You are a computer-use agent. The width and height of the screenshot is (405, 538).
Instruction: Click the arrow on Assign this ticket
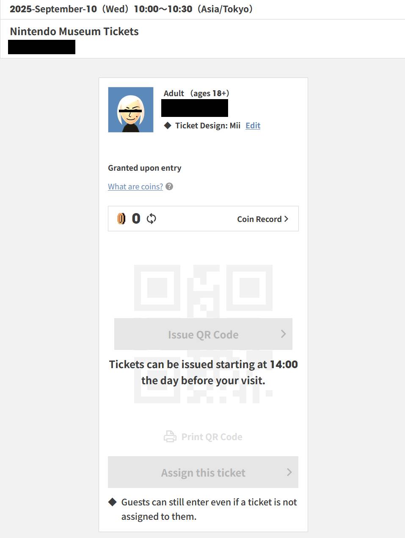point(289,472)
